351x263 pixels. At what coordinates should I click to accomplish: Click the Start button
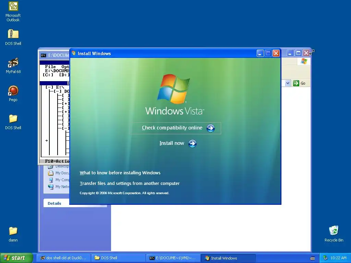[x=16, y=258]
